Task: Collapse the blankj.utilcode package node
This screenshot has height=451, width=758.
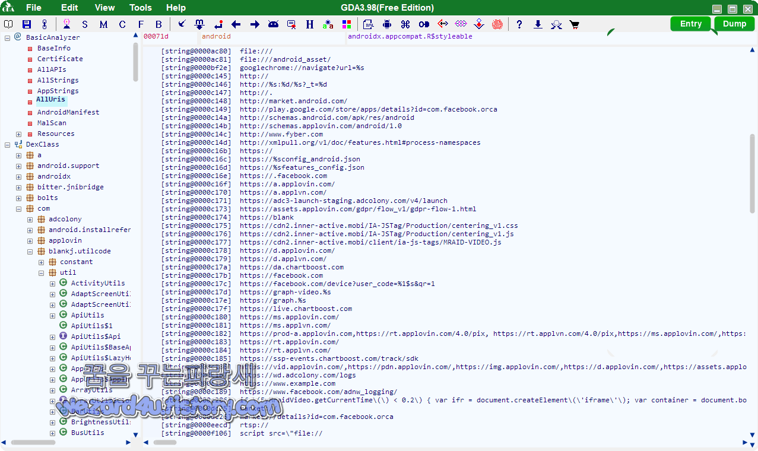Action: (x=30, y=251)
